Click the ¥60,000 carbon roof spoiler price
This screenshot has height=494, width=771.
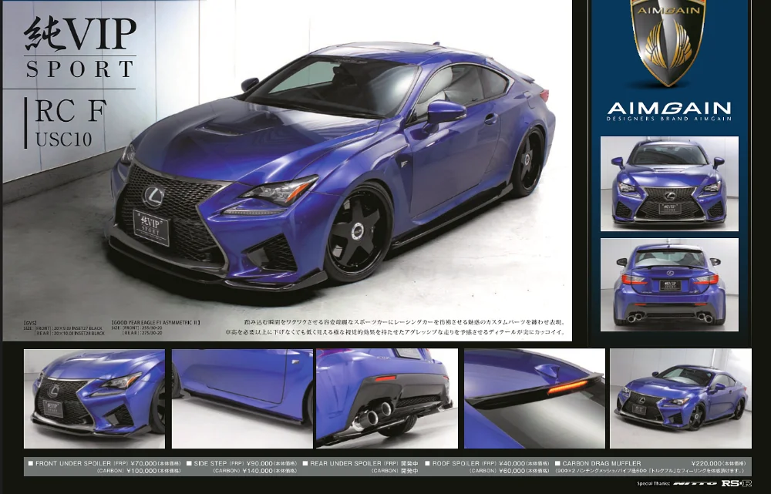click(x=513, y=471)
